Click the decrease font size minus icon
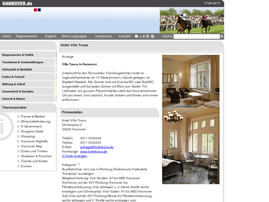269x202 pixels. (x=136, y=36)
